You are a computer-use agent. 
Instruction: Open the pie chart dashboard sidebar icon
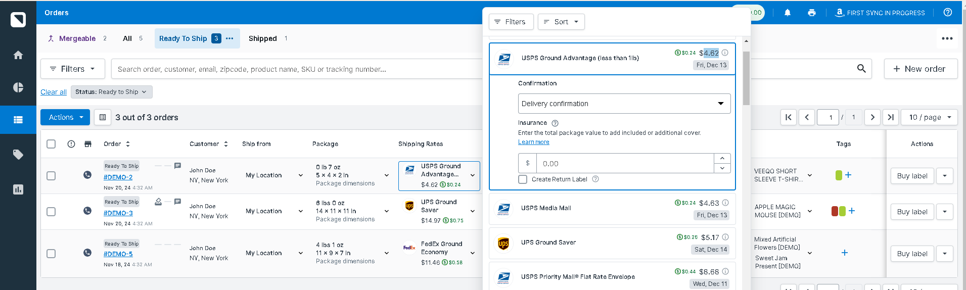(x=18, y=87)
